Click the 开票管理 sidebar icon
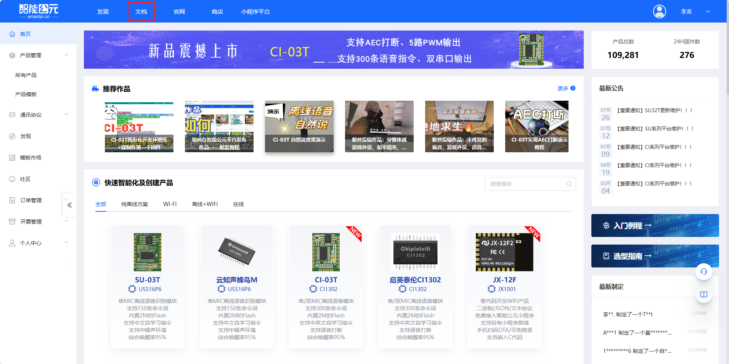 click(x=12, y=221)
